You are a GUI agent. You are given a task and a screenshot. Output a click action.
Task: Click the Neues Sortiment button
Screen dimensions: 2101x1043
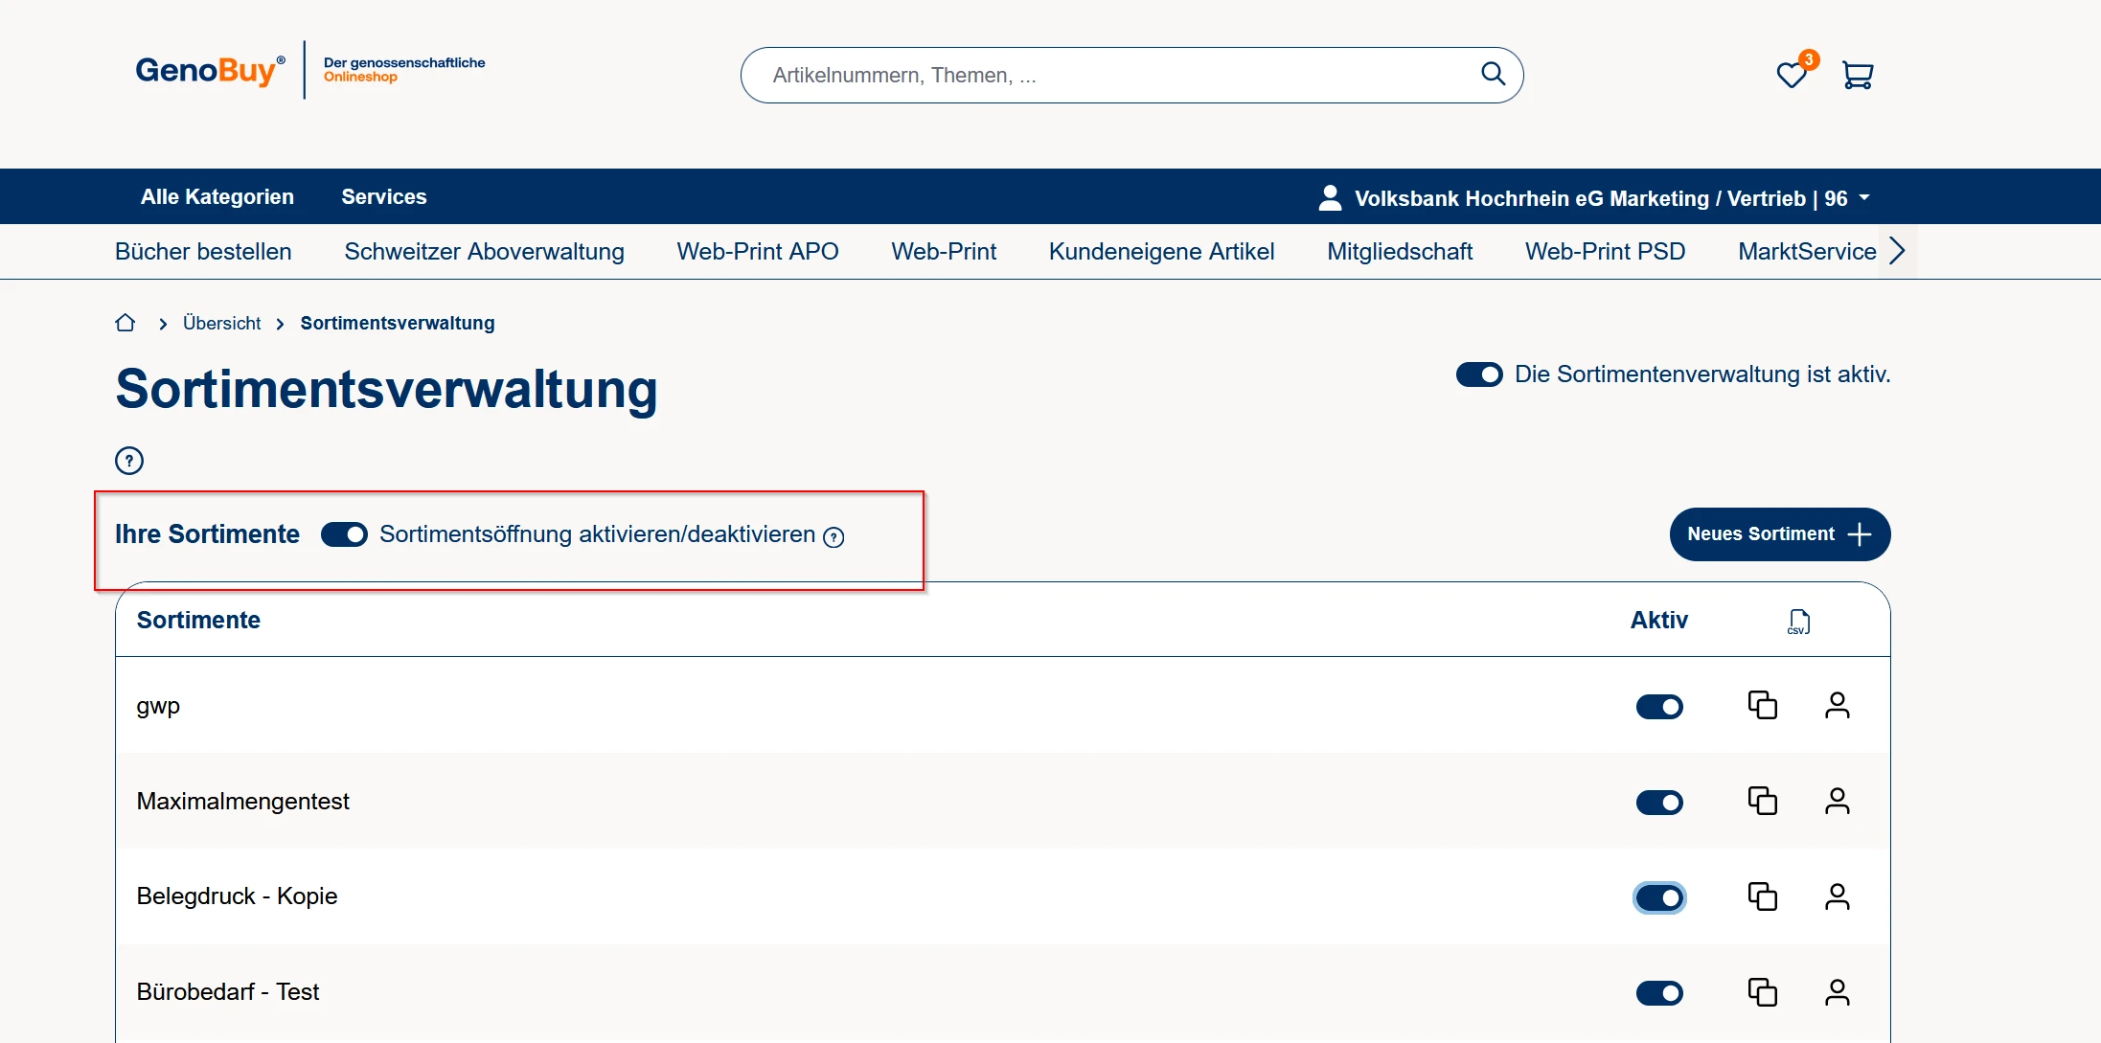pos(1779,534)
